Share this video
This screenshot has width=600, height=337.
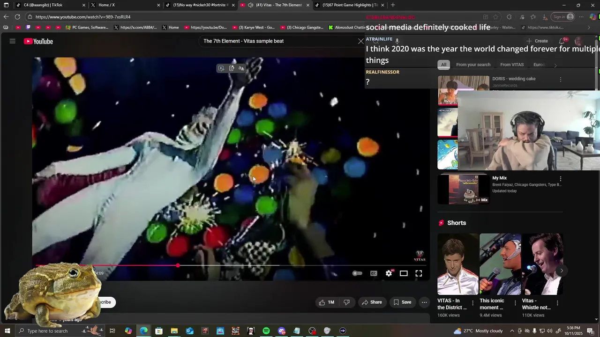(x=372, y=302)
